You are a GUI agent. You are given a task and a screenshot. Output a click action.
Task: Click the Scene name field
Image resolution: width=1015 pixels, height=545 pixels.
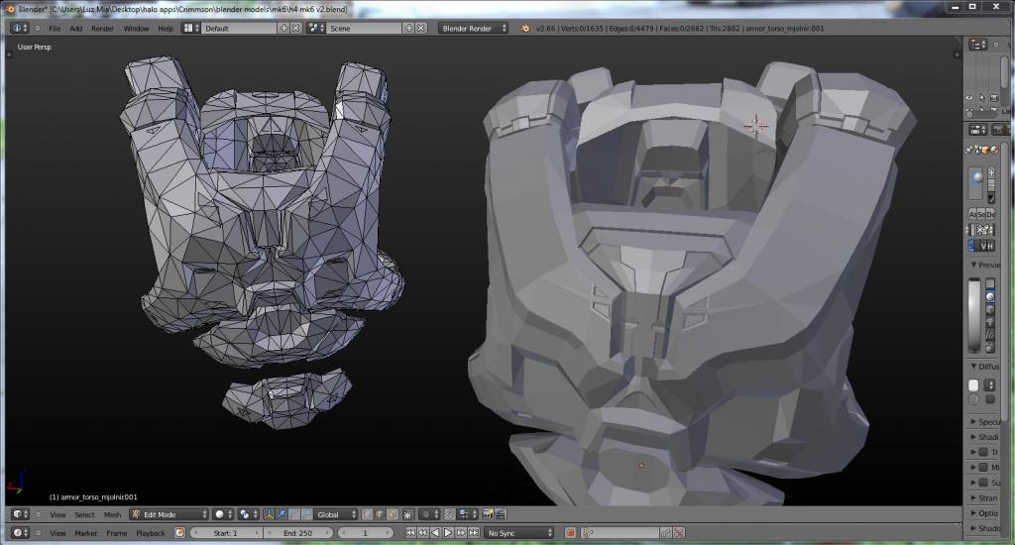click(364, 28)
